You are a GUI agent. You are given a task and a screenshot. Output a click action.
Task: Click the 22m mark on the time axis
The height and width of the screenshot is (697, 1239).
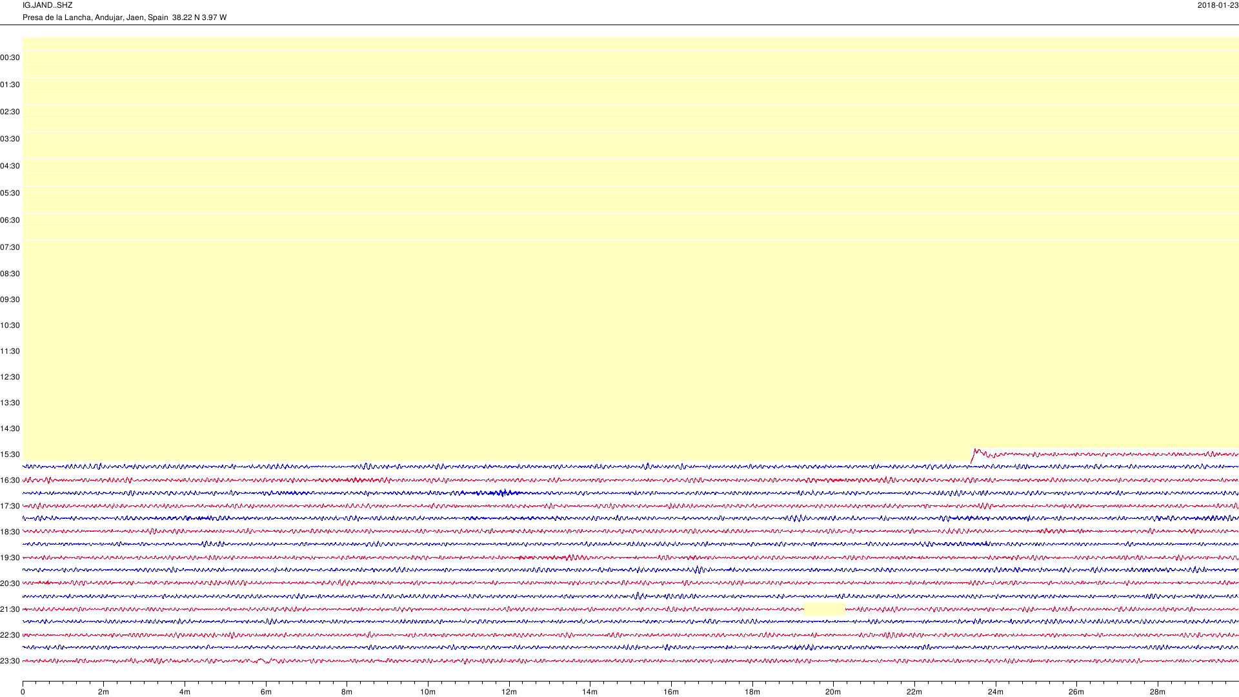tap(914, 692)
